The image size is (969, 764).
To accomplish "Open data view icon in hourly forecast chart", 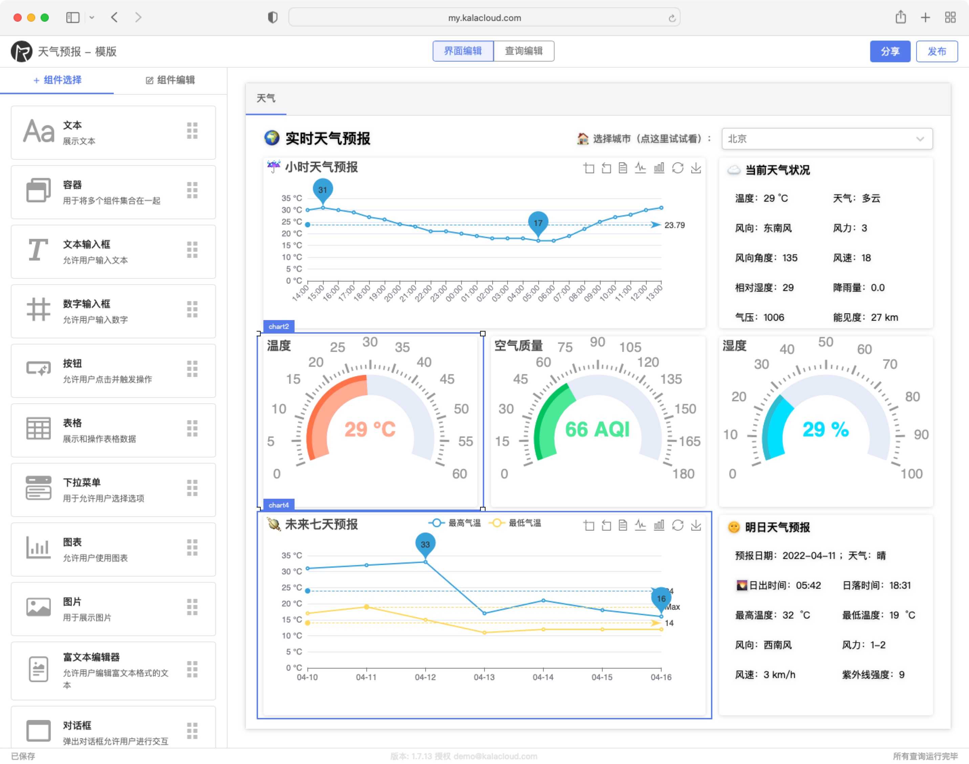I will tap(623, 168).
